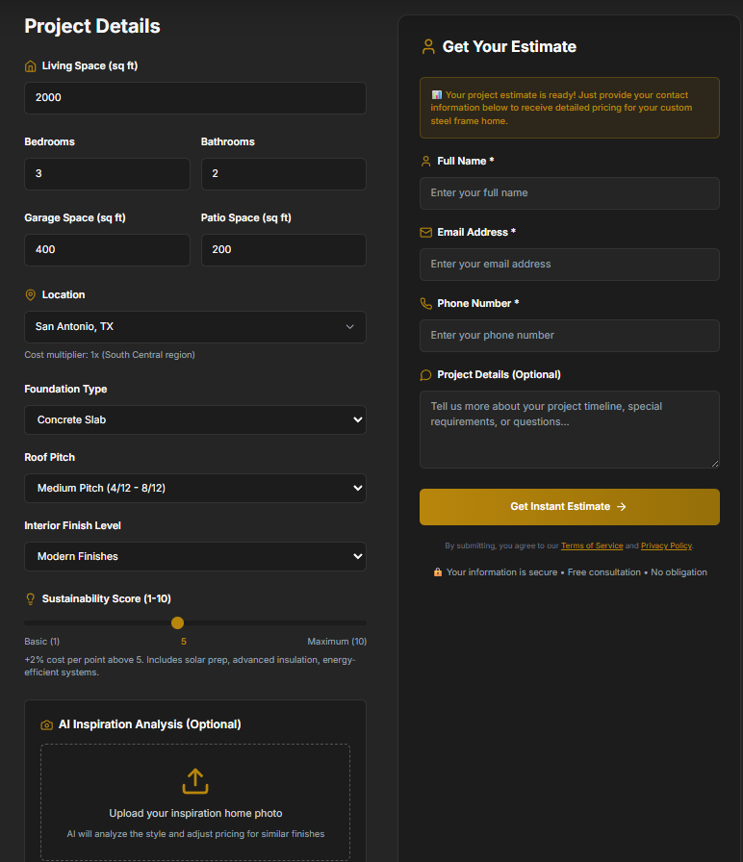Open the Terms of Service link
This screenshot has height=862, width=743.
tap(591, 545)
